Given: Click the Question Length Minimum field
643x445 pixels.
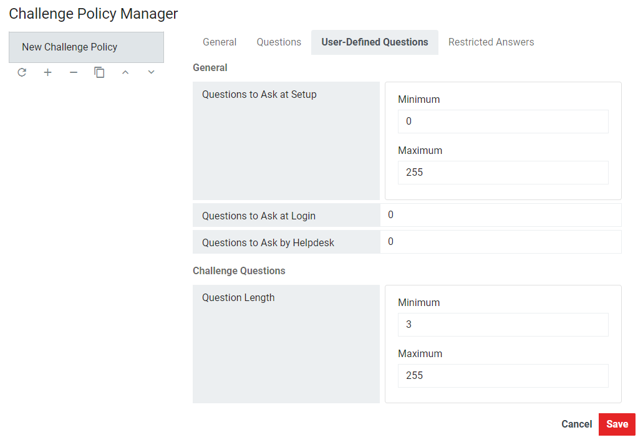Looking at the screenshot, I should click(503, 325).
